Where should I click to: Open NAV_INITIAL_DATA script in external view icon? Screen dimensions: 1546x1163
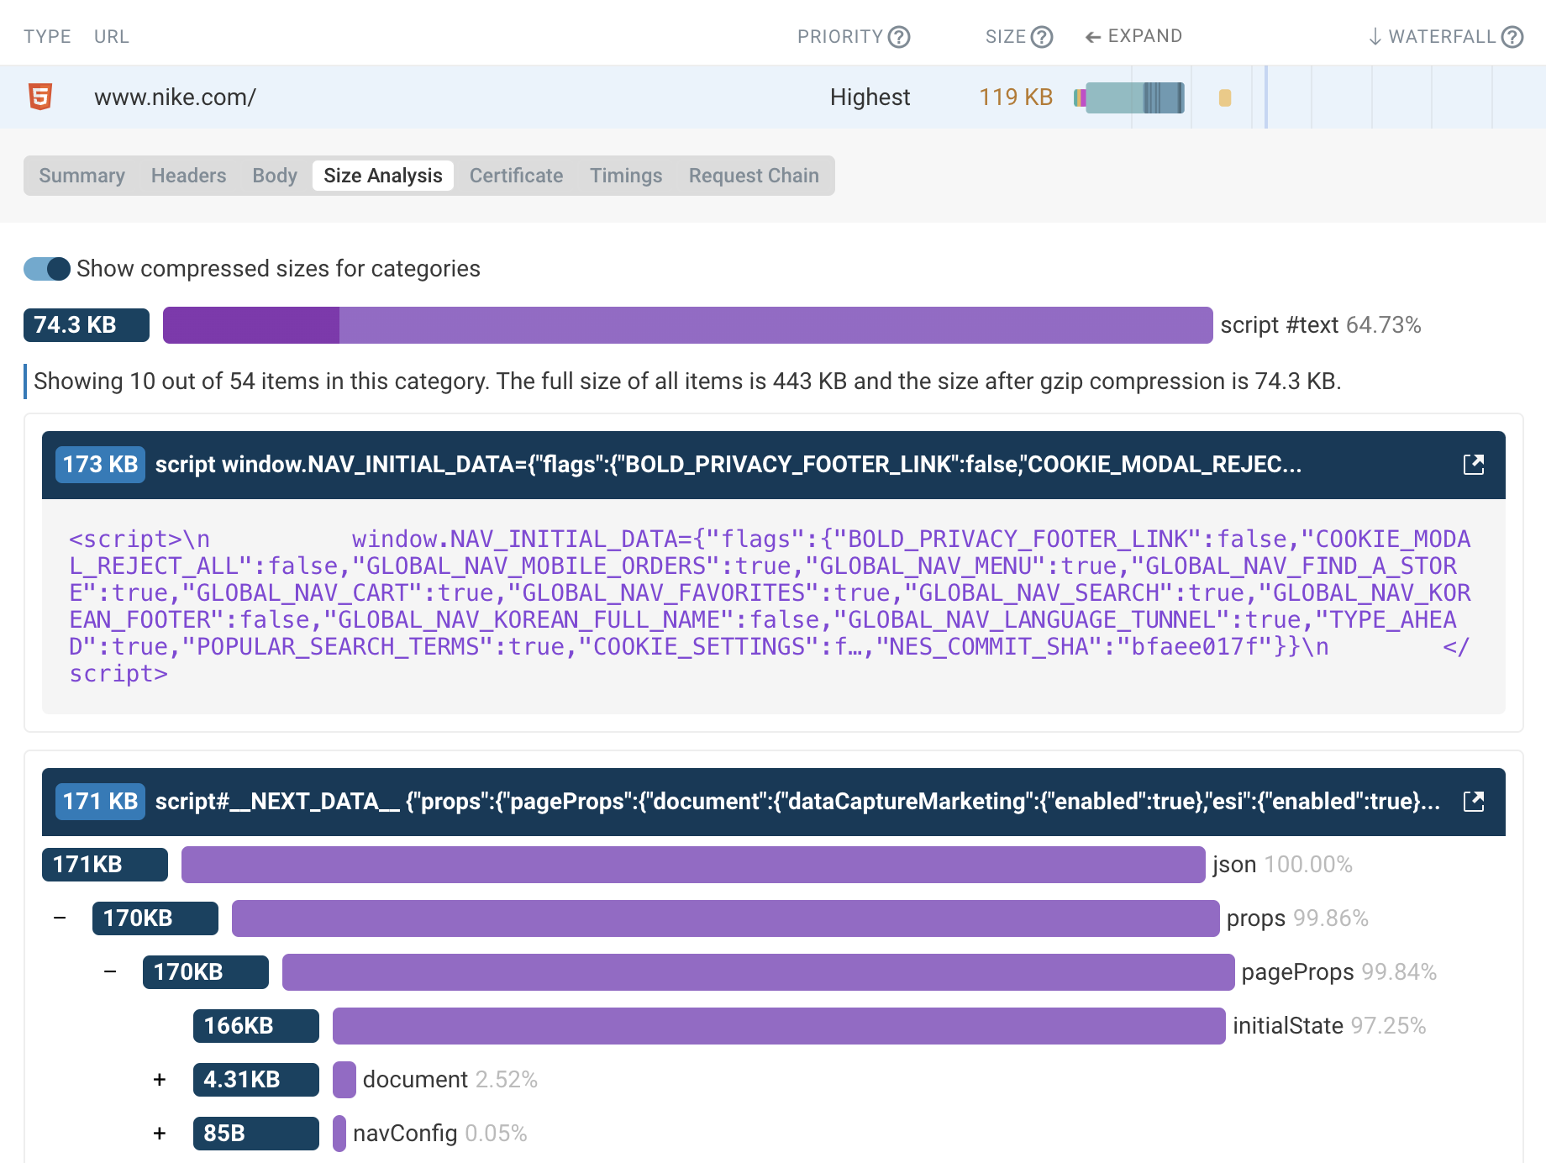tap(1474, 465)
